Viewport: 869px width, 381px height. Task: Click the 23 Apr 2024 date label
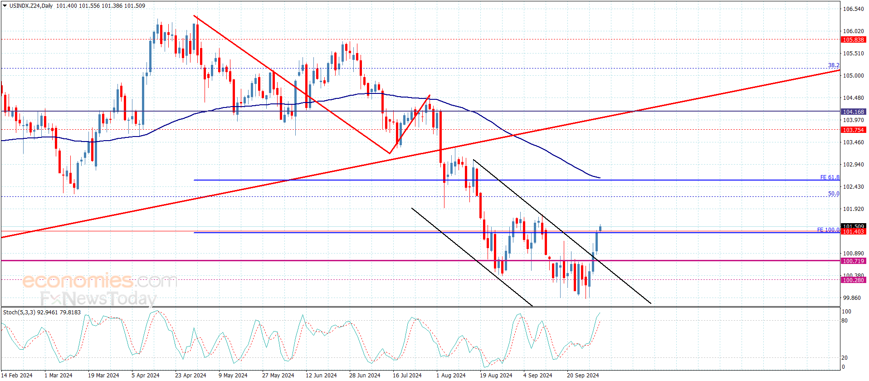(190, 375)
